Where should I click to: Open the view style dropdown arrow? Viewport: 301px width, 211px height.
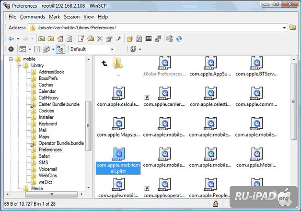(x=30, y=50)
